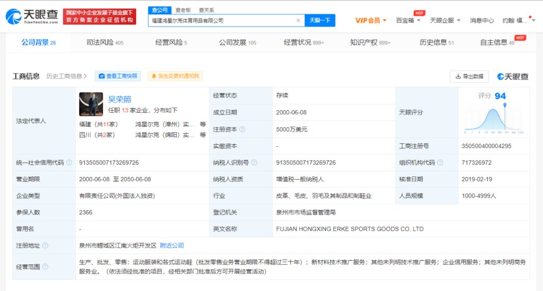Open 历史工商信息 chevron link

point(66,76)
